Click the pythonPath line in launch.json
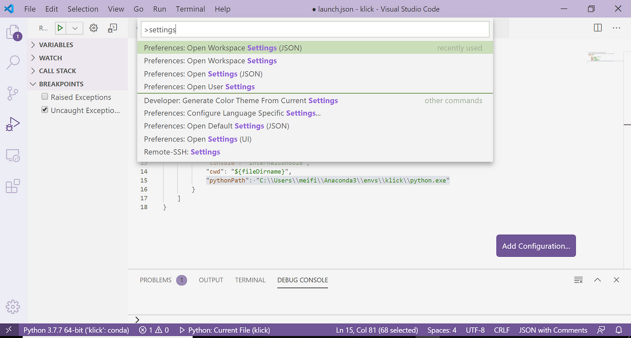This screenshot has height=338, width=631. tap(328, 180)
